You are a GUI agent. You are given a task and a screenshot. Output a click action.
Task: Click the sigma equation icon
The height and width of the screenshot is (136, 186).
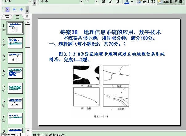pyautogui.click(x=7, y=10)
